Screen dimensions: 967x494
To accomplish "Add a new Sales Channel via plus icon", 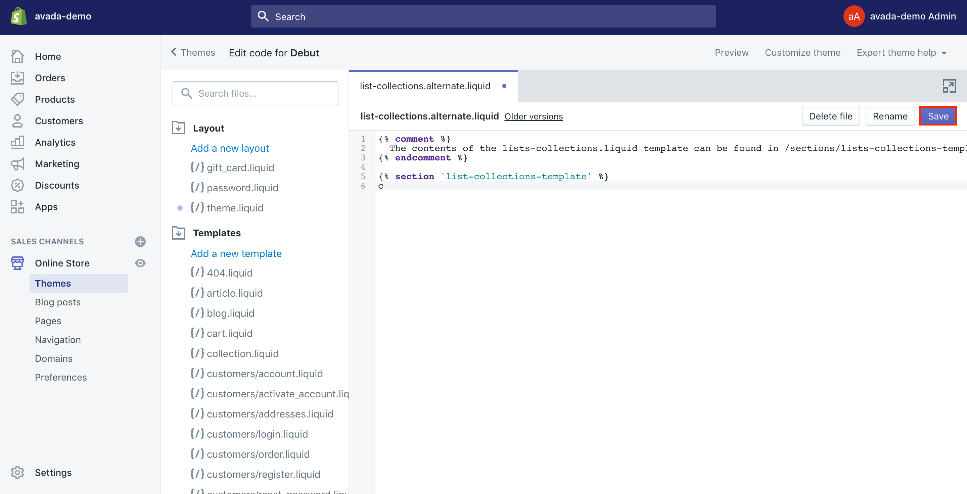I will pyautogui.click(x=141, y=241).
